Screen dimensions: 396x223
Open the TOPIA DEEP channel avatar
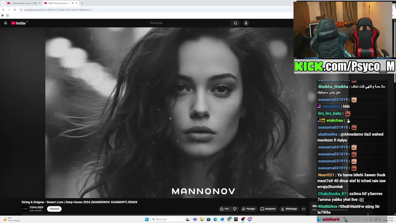pyautogui.click(x=25, y=209)
